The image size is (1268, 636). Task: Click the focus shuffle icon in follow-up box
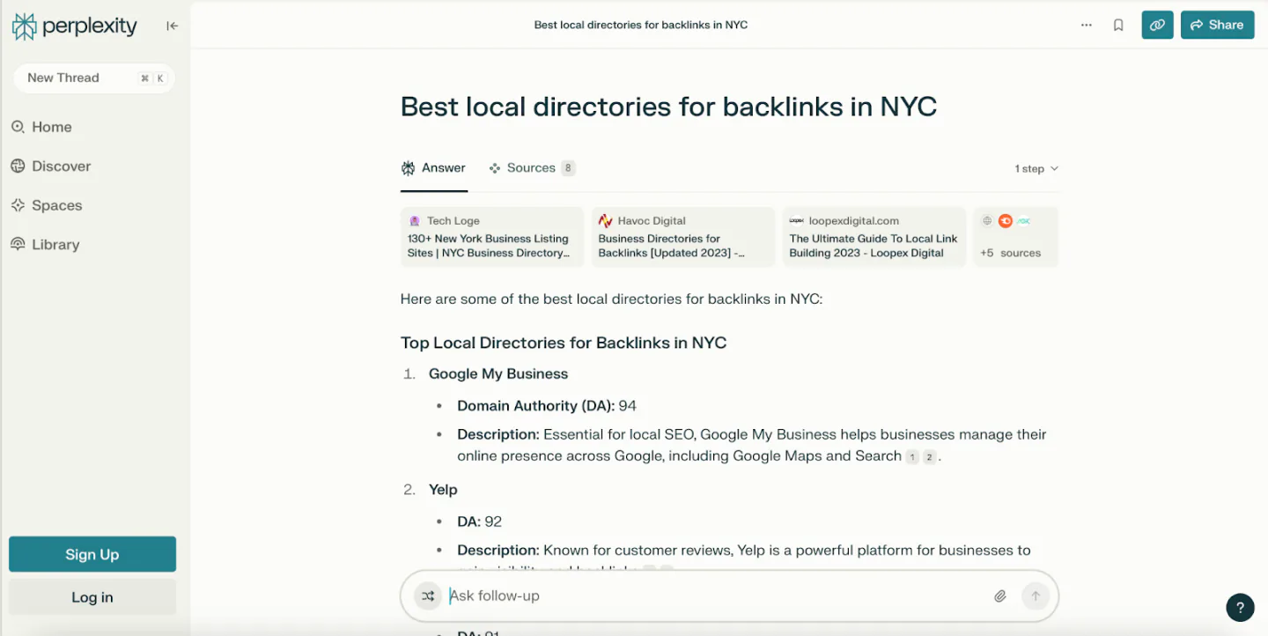pos(428,596)
